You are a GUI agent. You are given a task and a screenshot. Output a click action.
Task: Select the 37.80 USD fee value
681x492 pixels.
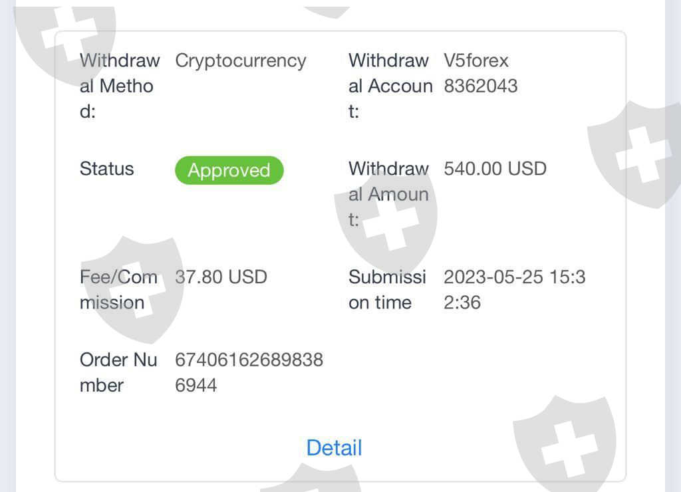click(x=221, y=277)
